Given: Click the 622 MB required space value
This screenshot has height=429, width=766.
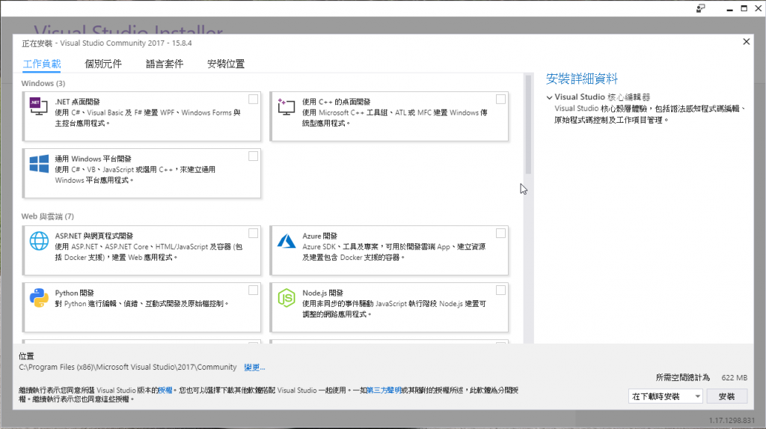Looking at the screenshot, I should click(x=735, y=377).
